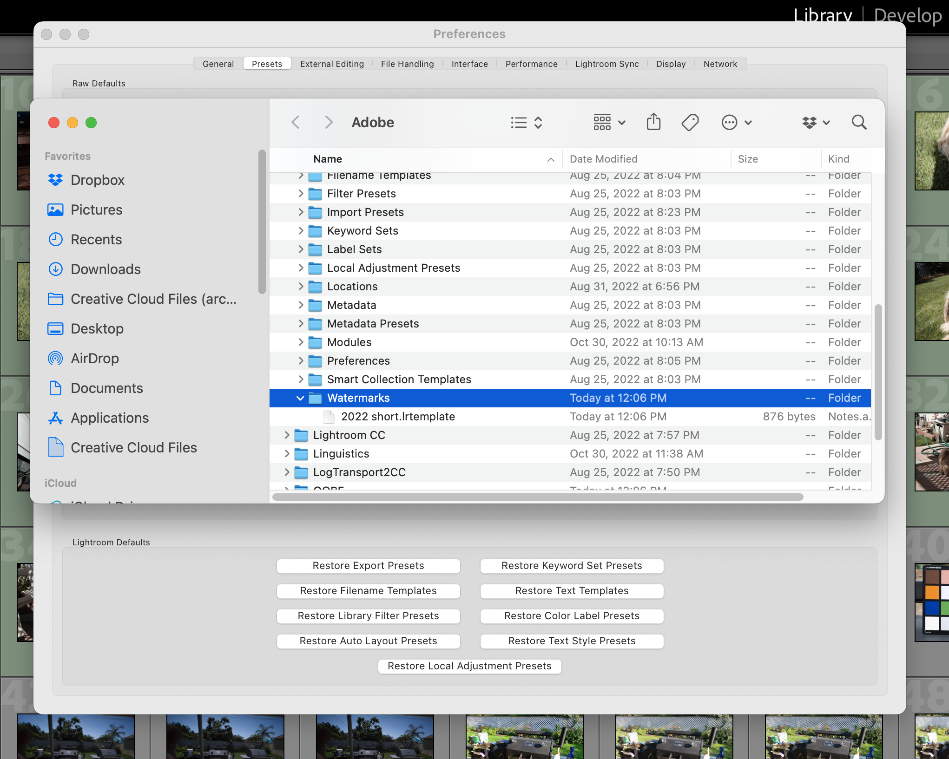Open the Share icon in Finder toolbar
949x759 pixels.
pos(653,122)
